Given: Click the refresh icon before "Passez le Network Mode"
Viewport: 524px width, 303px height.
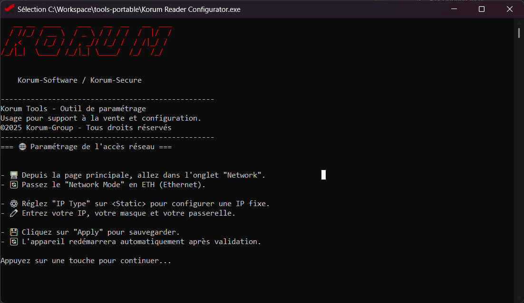Looking at the screenshot, I should (14, 185).
